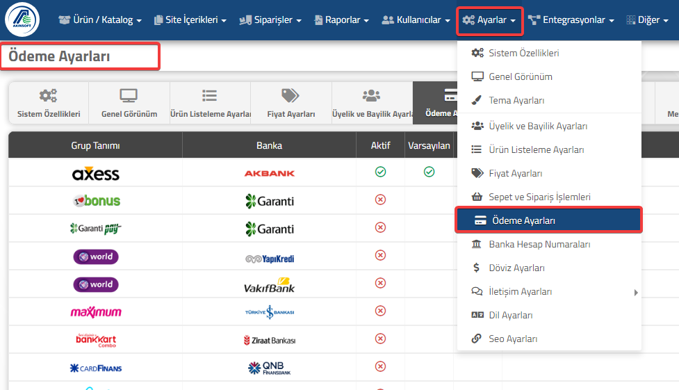
Task: Toggle Aktif status for the Bankkart row
Action: [380, 339]
